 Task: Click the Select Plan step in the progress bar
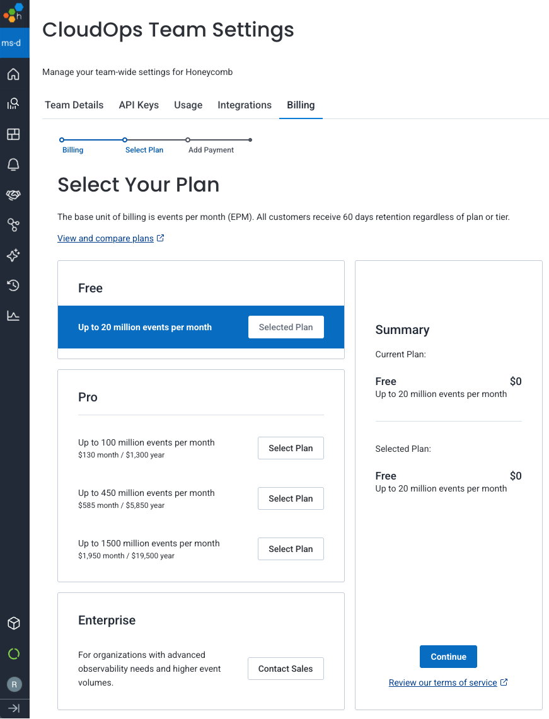coord(144,149)
